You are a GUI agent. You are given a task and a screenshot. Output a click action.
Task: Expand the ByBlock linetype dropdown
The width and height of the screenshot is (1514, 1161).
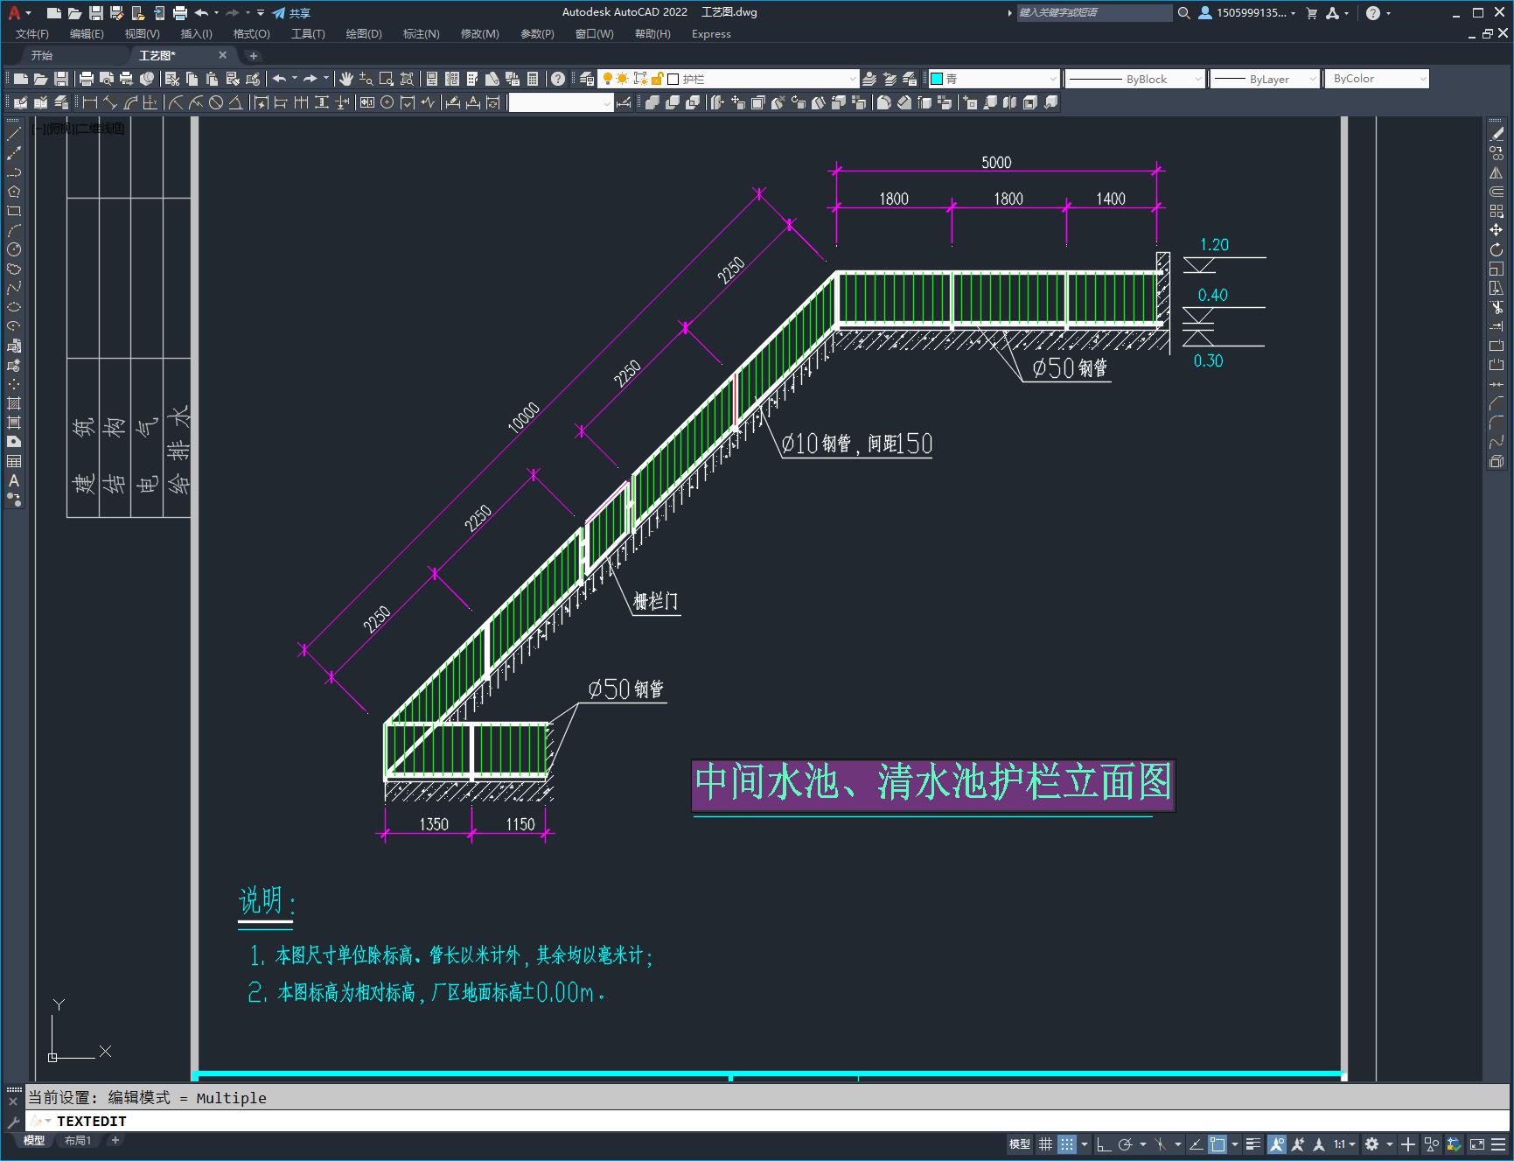click(1135, 79)
